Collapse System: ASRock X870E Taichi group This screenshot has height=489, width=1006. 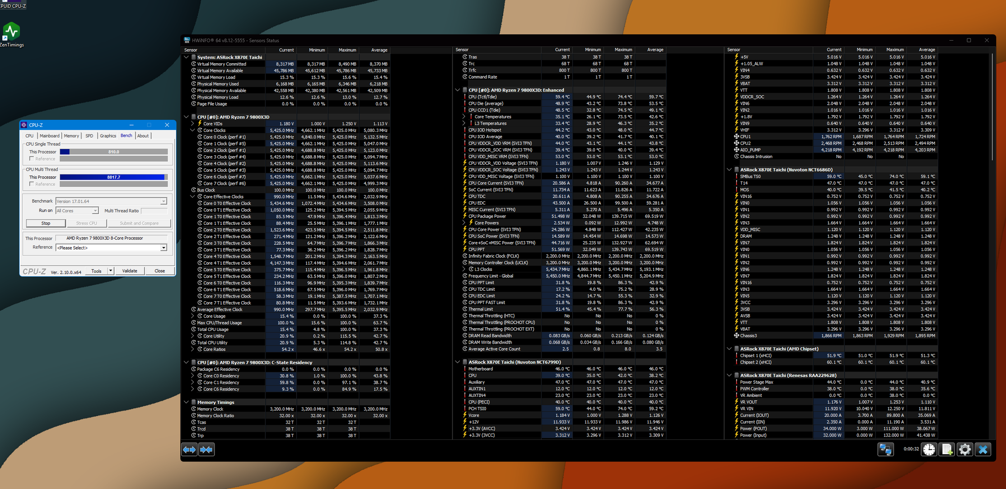point(186,57)
